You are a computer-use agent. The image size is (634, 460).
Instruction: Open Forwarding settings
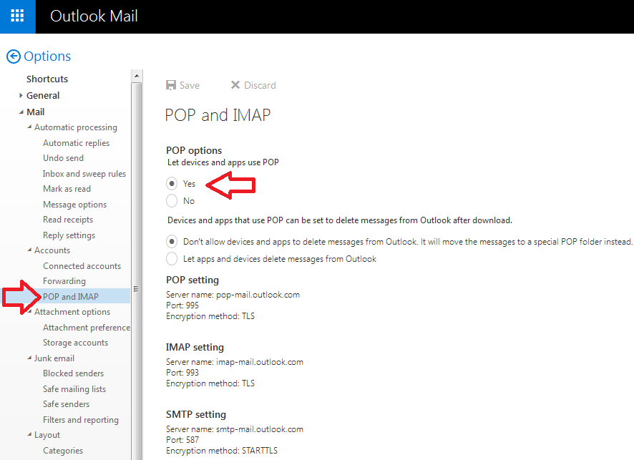coord(64,281)
